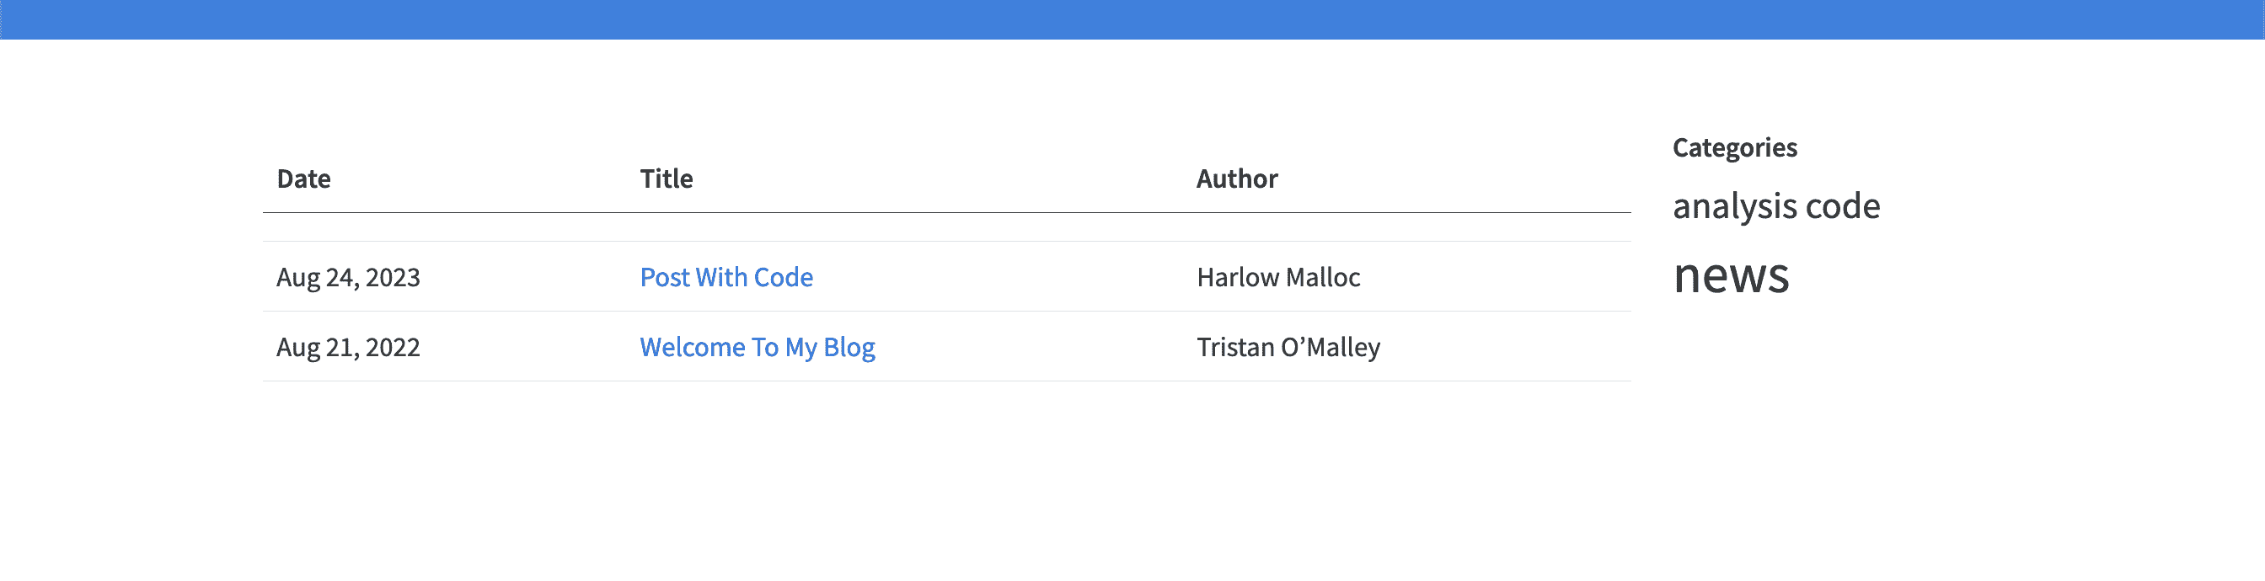2265x581 pixels.
Task: Click the word Blog in second title
Action: [x=849, y=347]
